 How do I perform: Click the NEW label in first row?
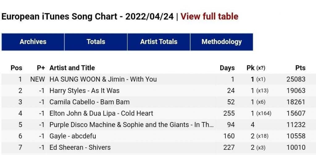click(37, 79)
